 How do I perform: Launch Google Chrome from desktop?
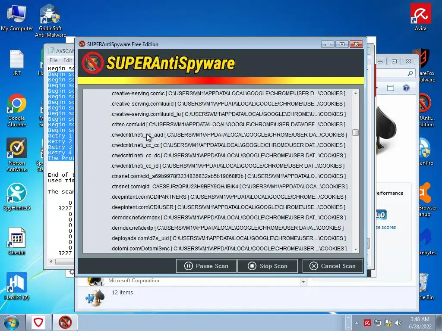point(17,110)
